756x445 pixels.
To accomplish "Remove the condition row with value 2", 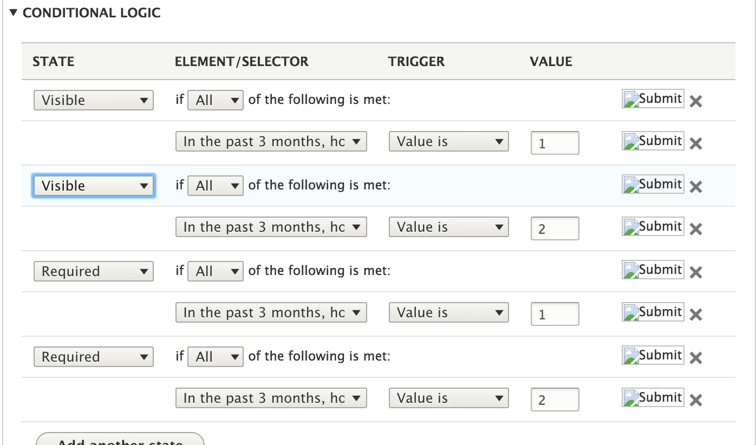I will click(696, 229).
